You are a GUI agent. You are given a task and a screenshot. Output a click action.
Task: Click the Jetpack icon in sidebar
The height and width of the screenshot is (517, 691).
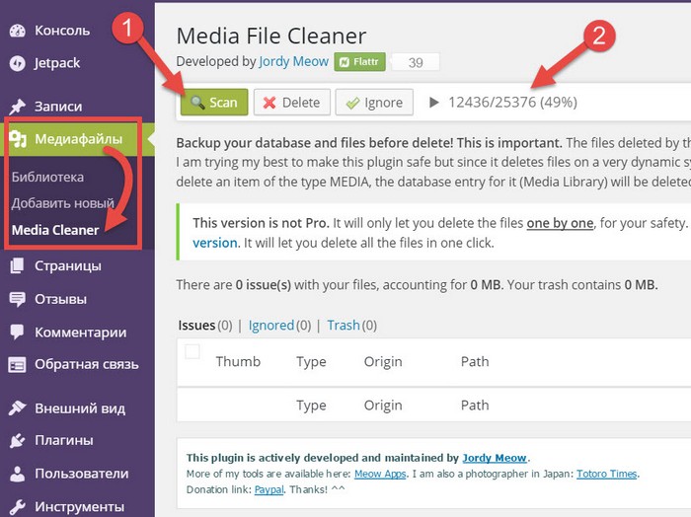18,63
